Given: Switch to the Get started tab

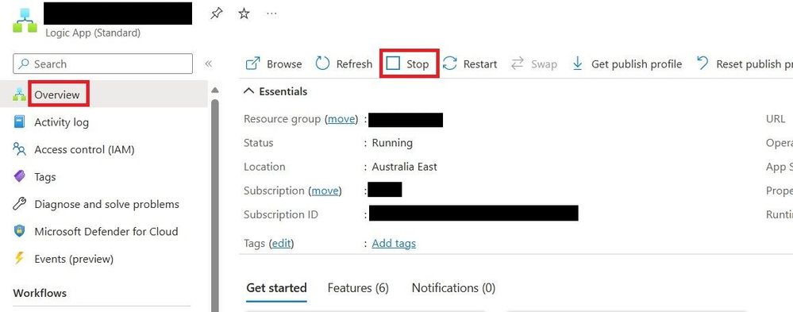Looking at the screenshot, I should [x=277, y=288].
